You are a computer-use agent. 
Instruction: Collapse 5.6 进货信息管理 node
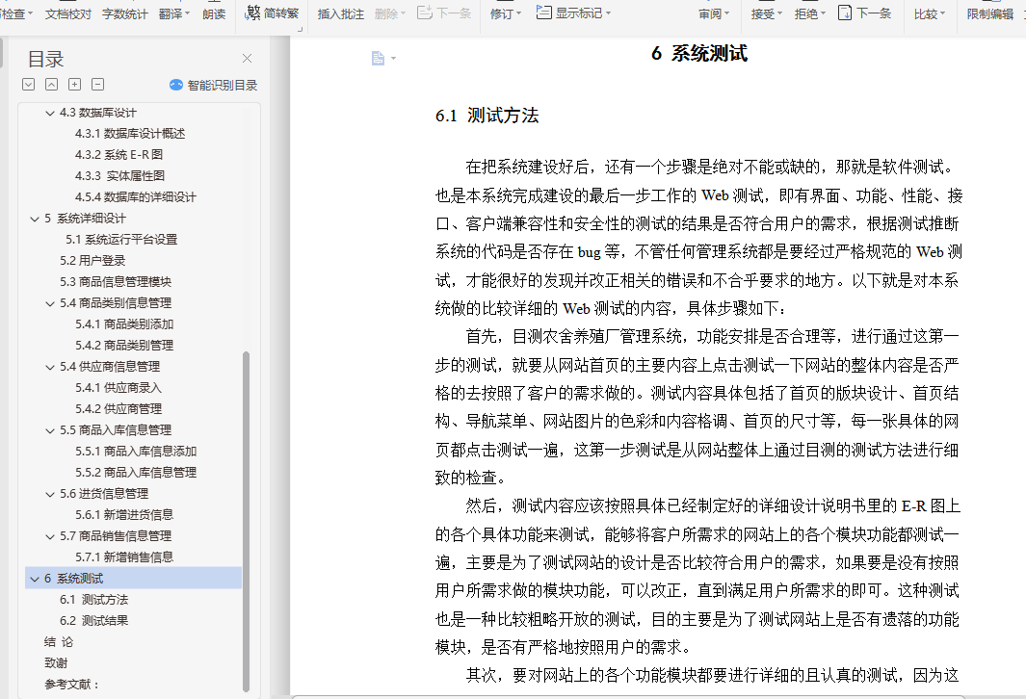(50, 494)
